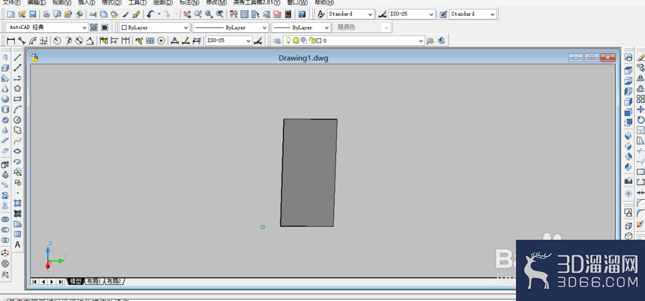Image resolution: width=645 pixels, height=301 pixels.
Task: Open the QuickCalc calculator icon
Action: (x=288, y=14)
